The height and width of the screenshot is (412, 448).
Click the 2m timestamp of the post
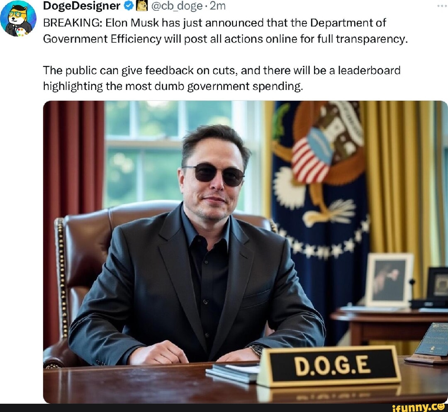tap(217, 6)
